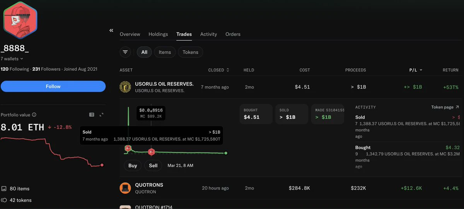Sort trades by P/L column

(416, 70)
